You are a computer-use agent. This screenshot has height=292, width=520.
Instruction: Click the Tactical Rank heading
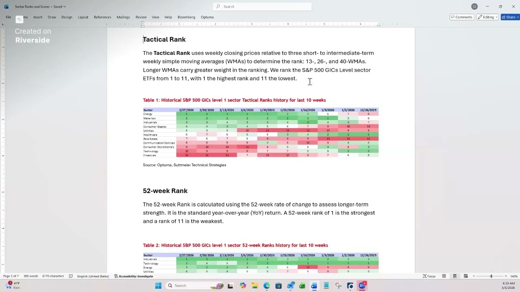[164, 39]
